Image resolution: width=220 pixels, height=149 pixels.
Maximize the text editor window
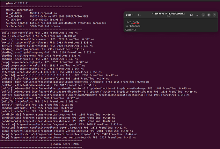pos(209,15)
